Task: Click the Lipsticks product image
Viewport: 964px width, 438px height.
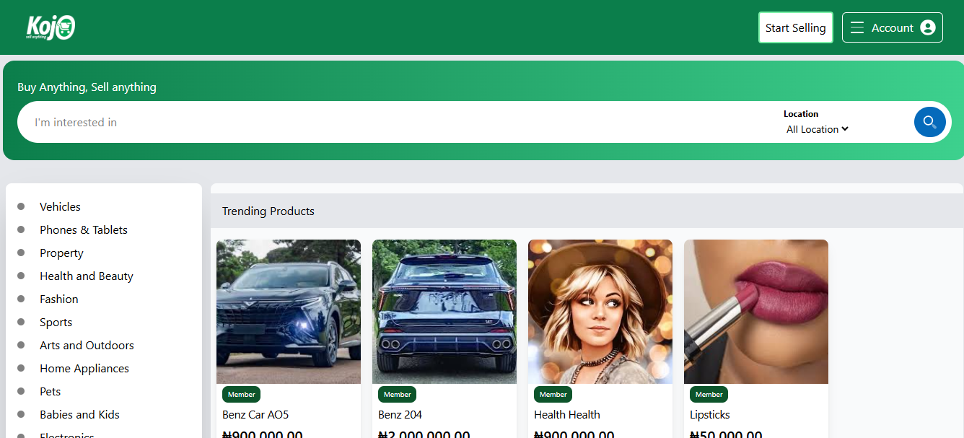Action: tap(755, 312)
